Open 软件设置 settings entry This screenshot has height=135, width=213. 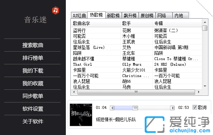(33, 109)
